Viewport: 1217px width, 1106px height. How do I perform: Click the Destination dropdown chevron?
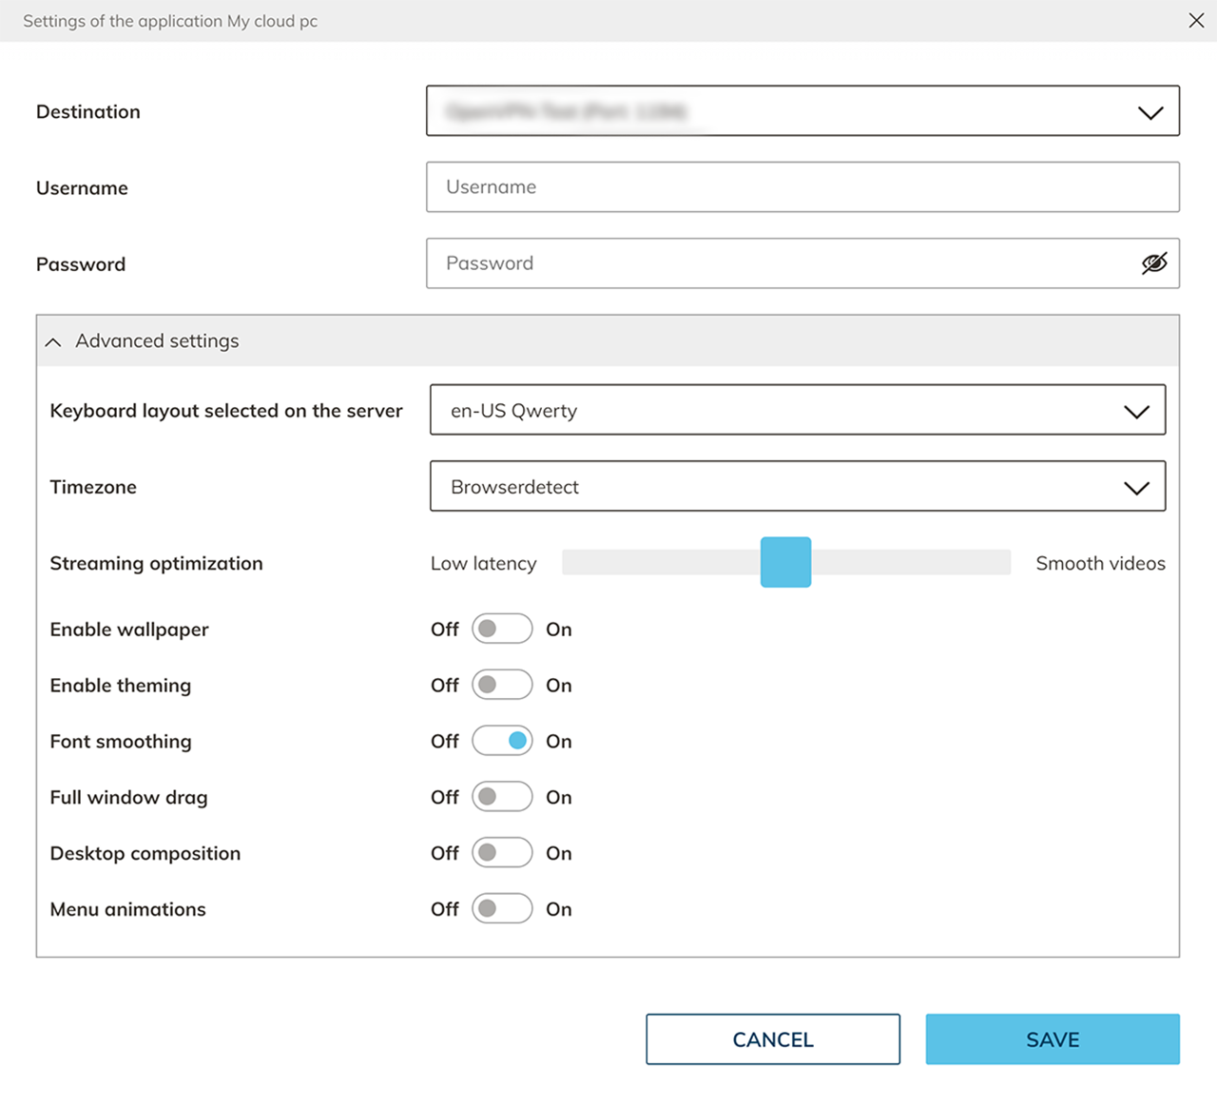pyautogui.click(x=1150, y=111)
